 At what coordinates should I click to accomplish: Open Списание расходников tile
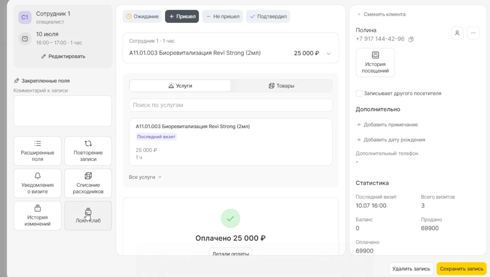[88, 183]
